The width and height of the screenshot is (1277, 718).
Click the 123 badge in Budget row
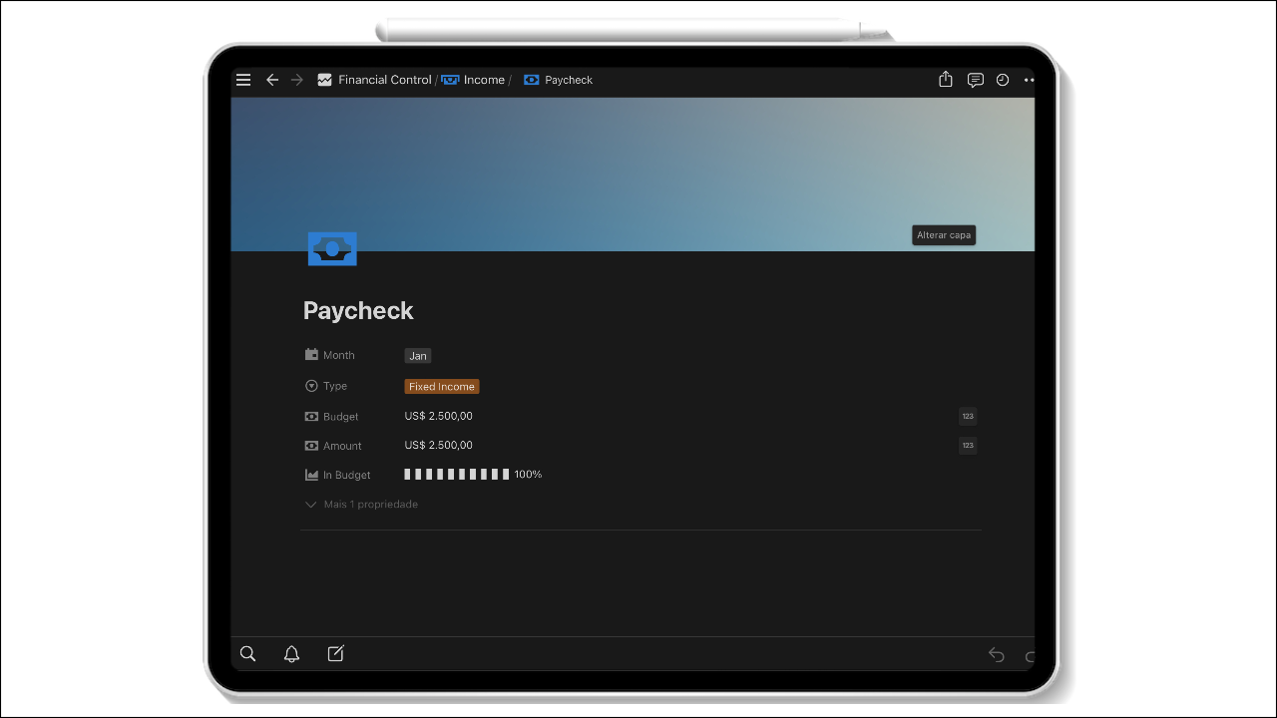(968, 417)
